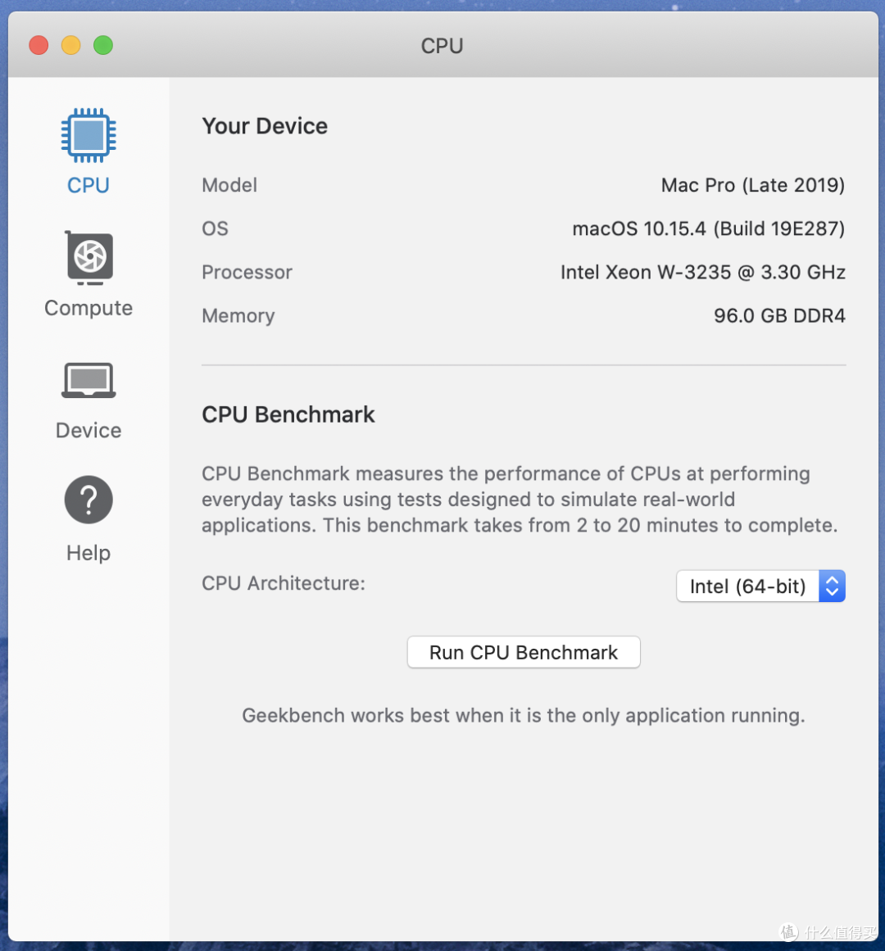Select the 96.0 GB DDR4 memory value
This screenshot has height=951, width=885.
pyautogui.click(x=779, y=316)
